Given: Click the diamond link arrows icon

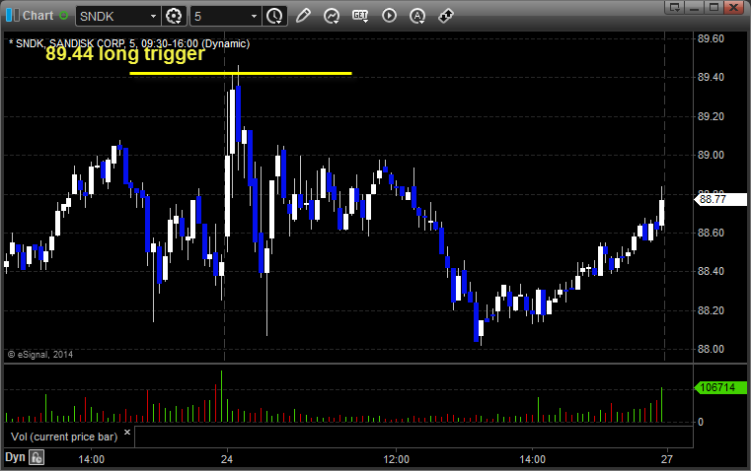Looking at the screenshot, I should (446, 16).
